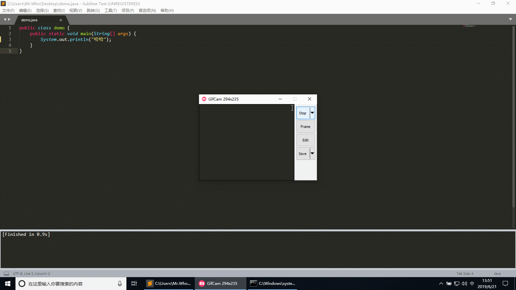Stop the GifCam recording
The height and width of the screenshot is (290, 516).
[303, 113]
